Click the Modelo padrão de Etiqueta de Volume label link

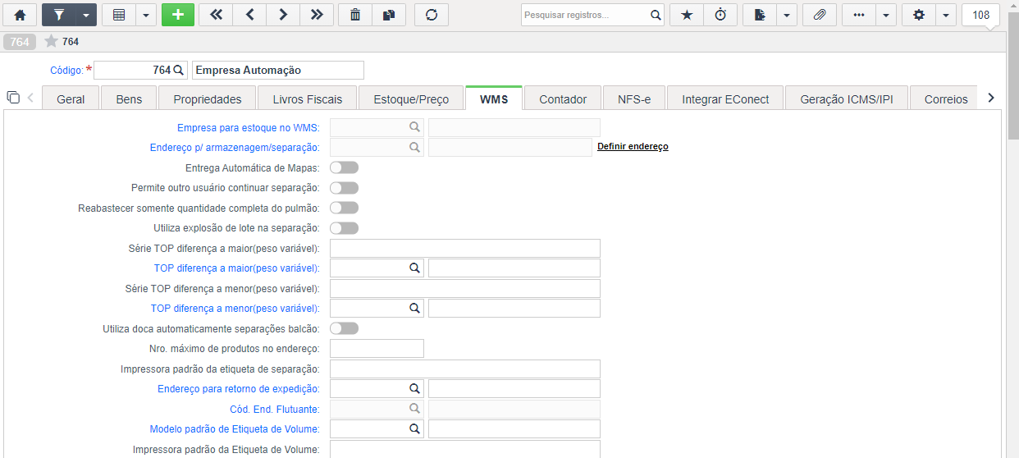(x=235, y=428)
